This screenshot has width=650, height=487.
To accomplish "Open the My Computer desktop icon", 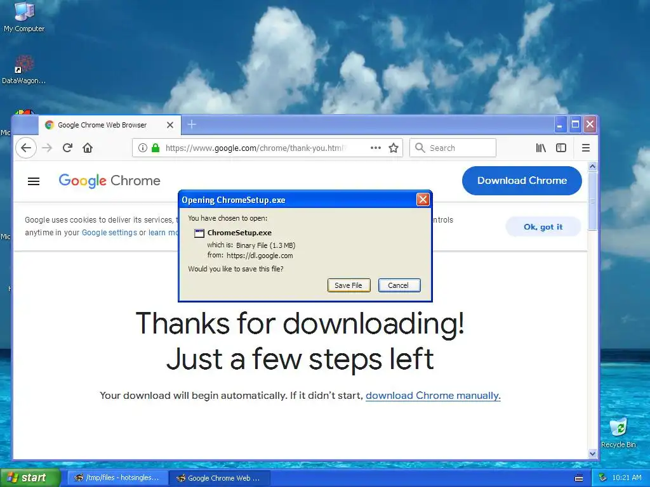I will tap(24, 17).
